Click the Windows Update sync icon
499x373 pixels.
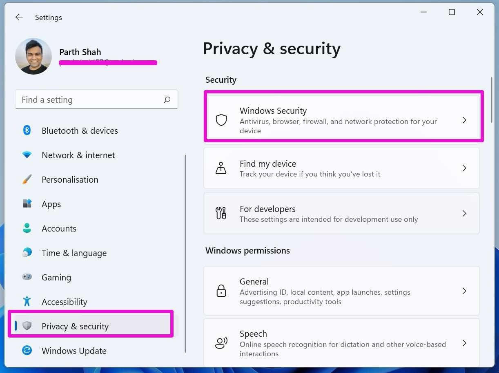pyautogui.click(x=27, y=350)
